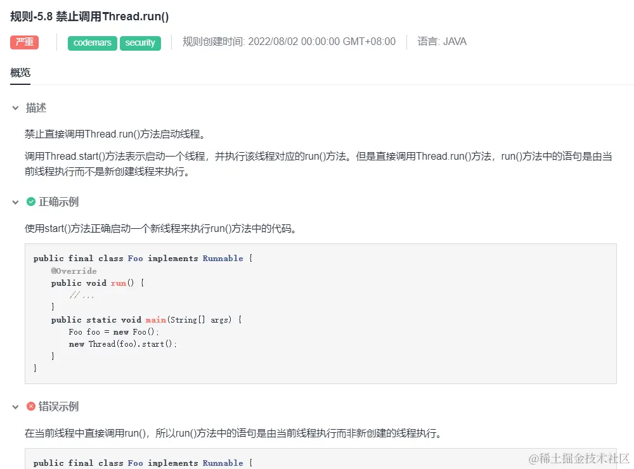Click the second code block's class declaration line
This screenshot has height=469, width=634.
143,463
